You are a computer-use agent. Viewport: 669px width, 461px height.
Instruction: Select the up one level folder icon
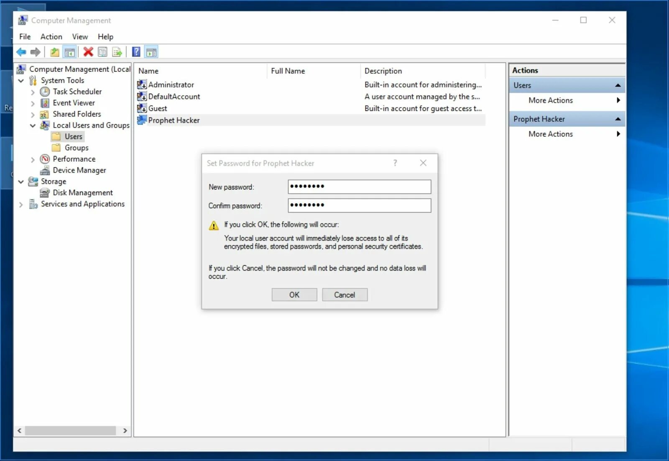tap(54, 51)
